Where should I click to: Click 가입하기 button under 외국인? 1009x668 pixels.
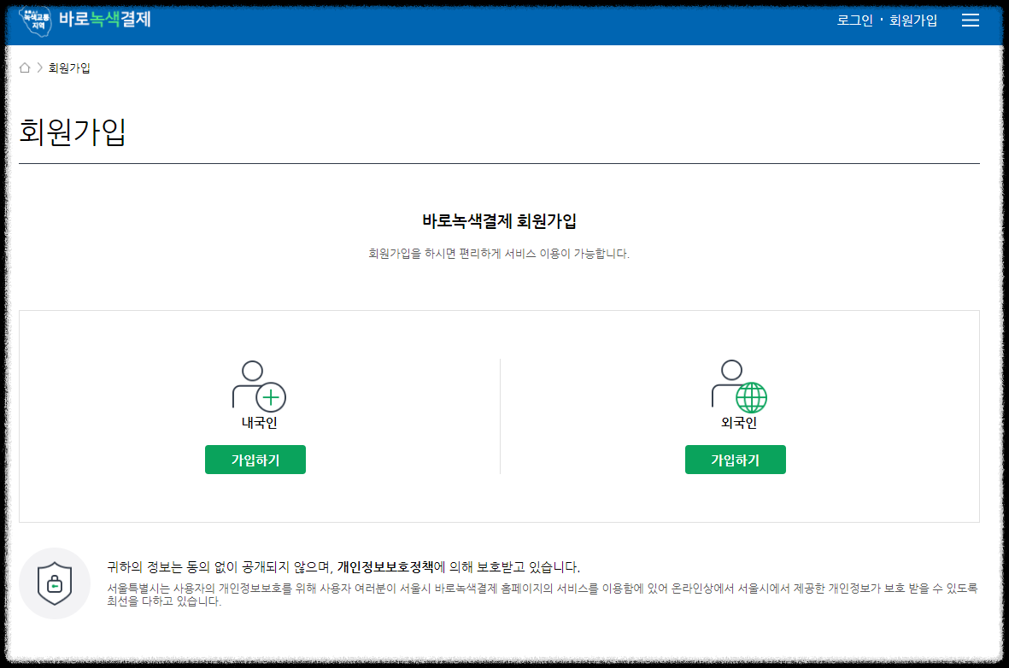point(735,460)
